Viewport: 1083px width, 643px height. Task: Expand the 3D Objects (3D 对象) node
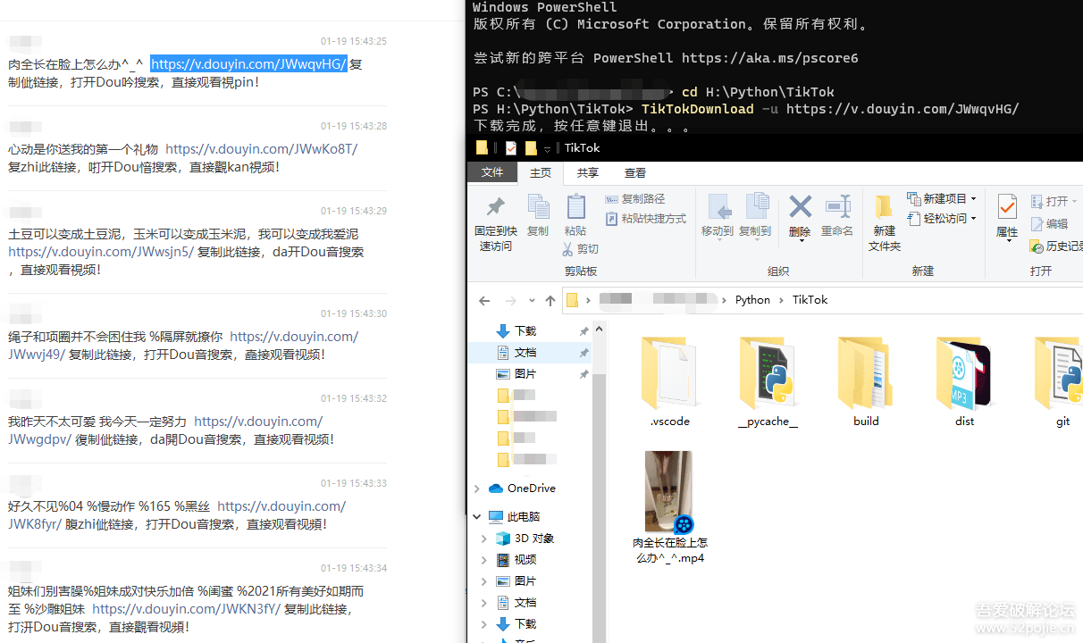(484, 539)
